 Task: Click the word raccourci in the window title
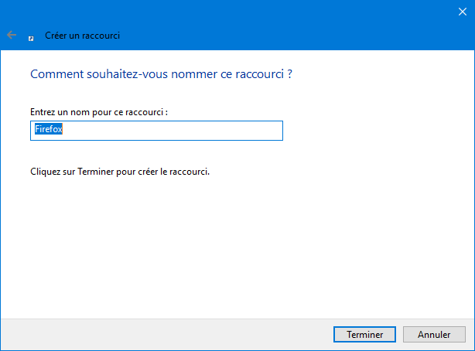click(101, 36)
